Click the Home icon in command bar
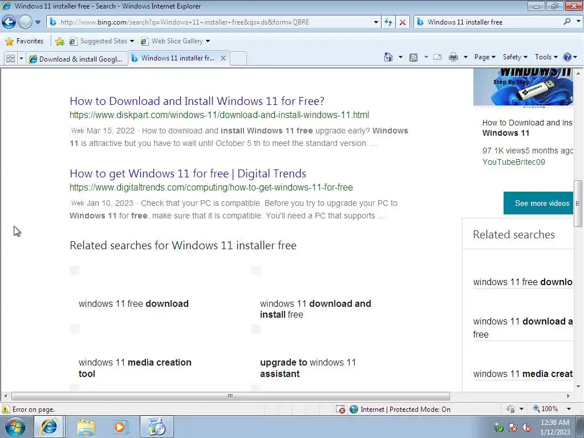Viewport: 584px width, 438px height. pos(388,57)
